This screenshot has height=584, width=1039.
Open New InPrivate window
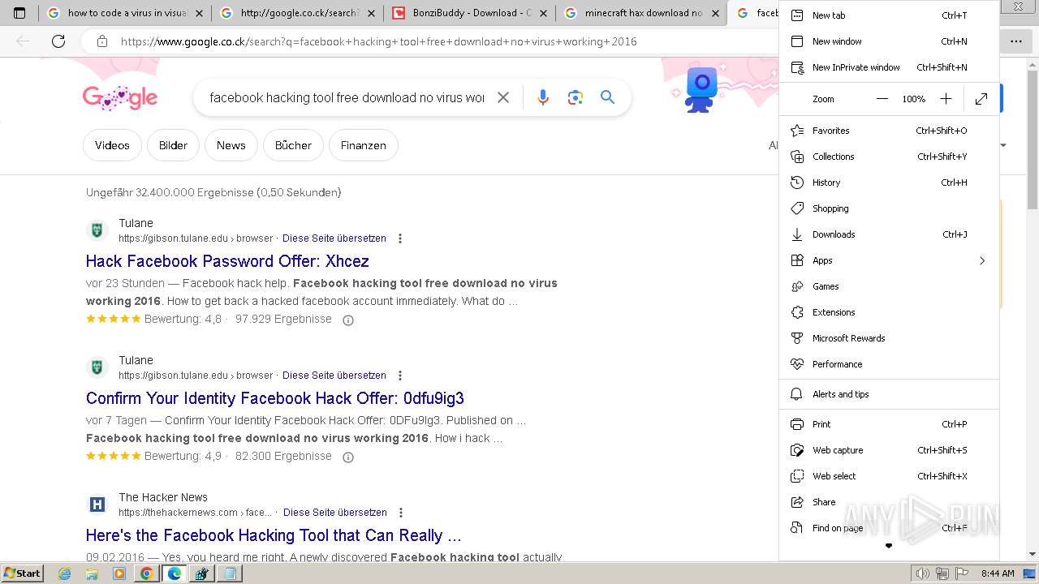point(889,67)
